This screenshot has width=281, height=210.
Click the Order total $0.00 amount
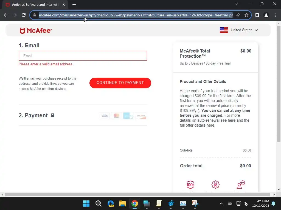pyautogui.click(x=246, y=166)
